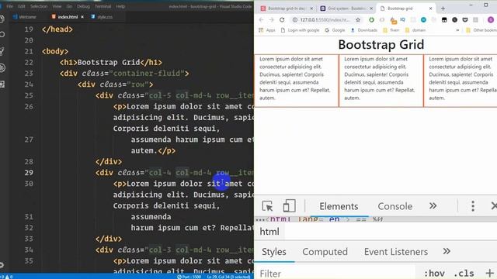Click the </head> tag on line 19
This screenshot has width=497, height=279.
[x=57, y=29]
